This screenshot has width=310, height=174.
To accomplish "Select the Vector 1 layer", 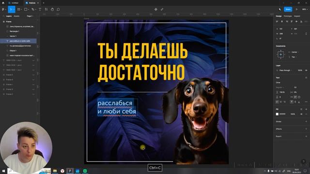I will coord(13,36).
